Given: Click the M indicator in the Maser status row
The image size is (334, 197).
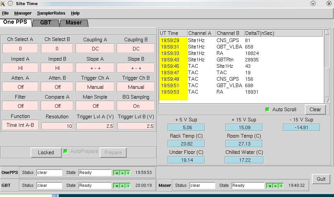Looking at the screenshot, I should [x=270, y=186].
